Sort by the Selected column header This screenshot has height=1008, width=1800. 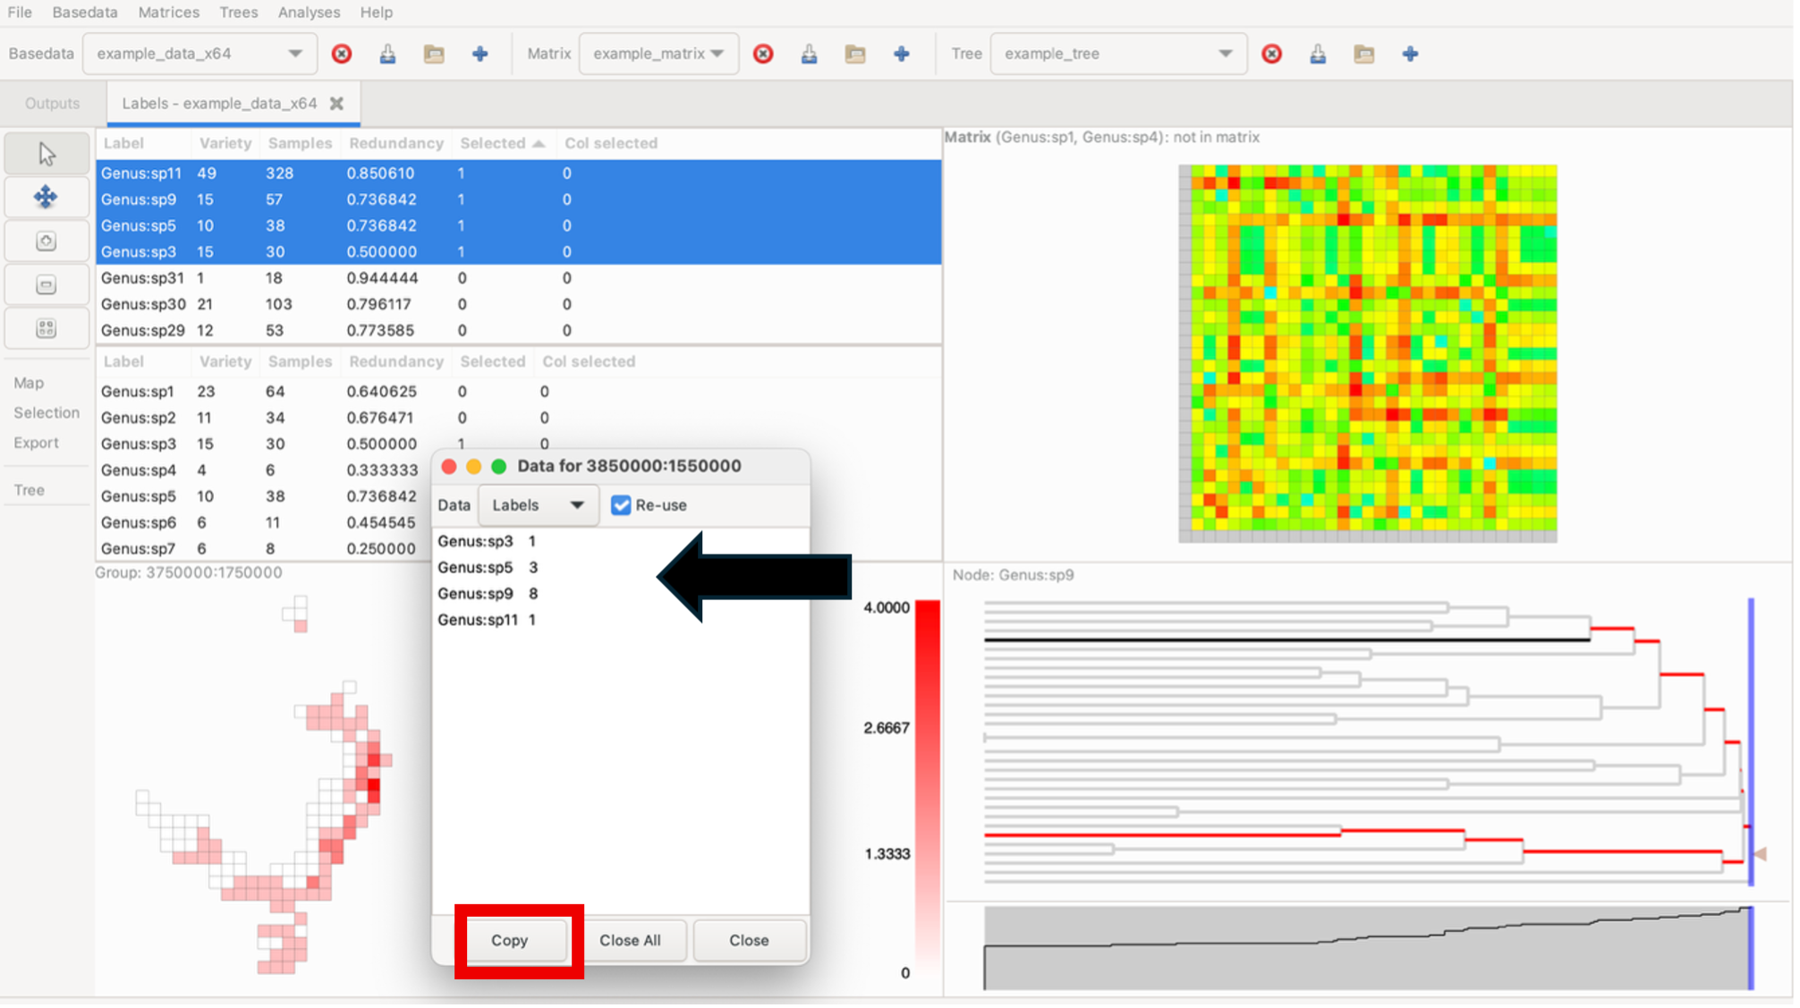click(493, 143)
